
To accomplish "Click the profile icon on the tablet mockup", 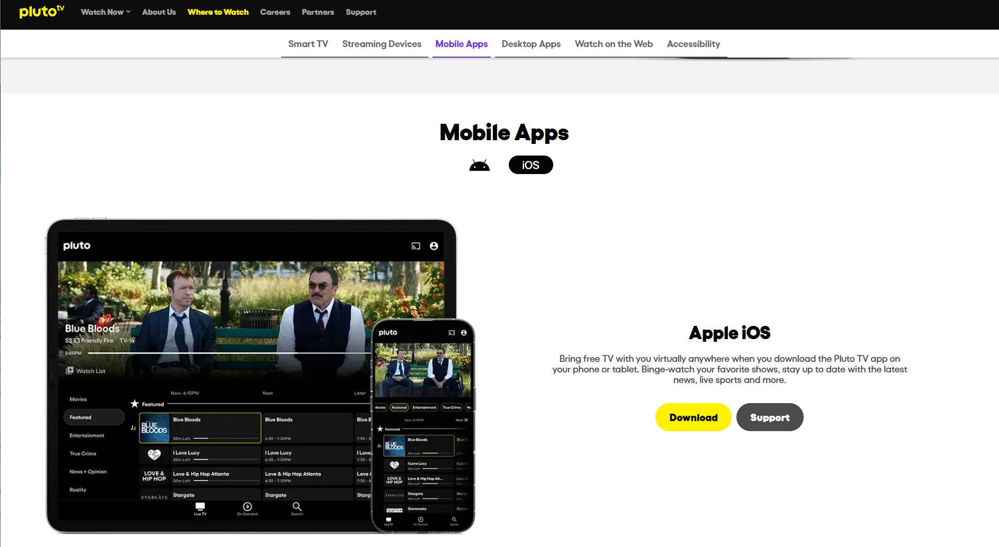I will tap(434, 245).
